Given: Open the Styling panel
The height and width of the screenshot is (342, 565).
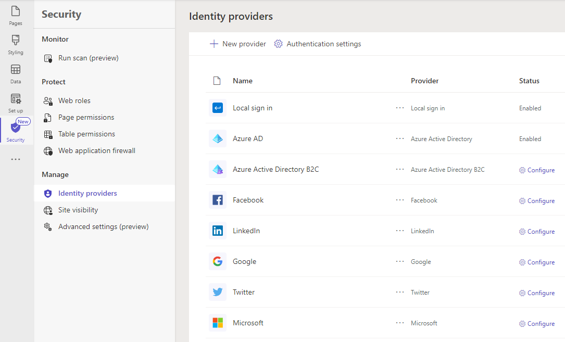Looking at the screenshot, I should point(15,44).
